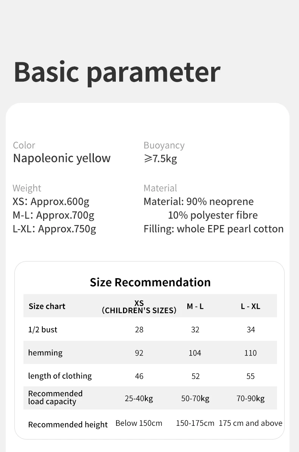
Task: Click the XS: Approx.600g weight line
Action: [51, 202]
